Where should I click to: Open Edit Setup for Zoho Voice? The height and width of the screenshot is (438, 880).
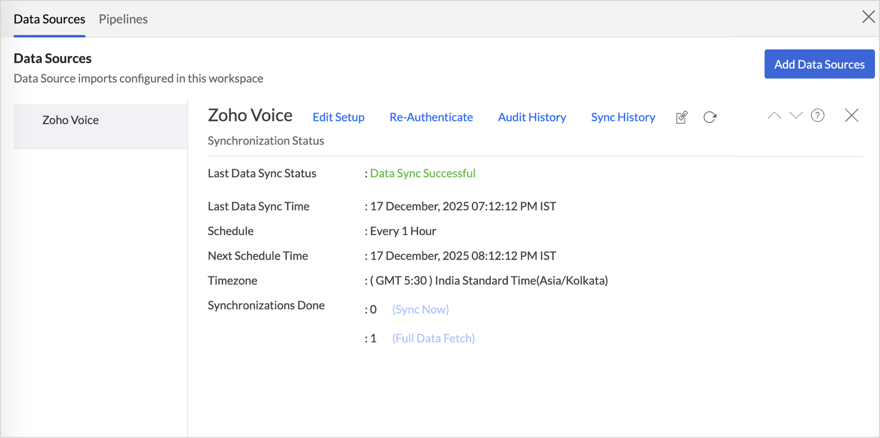point(339,117)
